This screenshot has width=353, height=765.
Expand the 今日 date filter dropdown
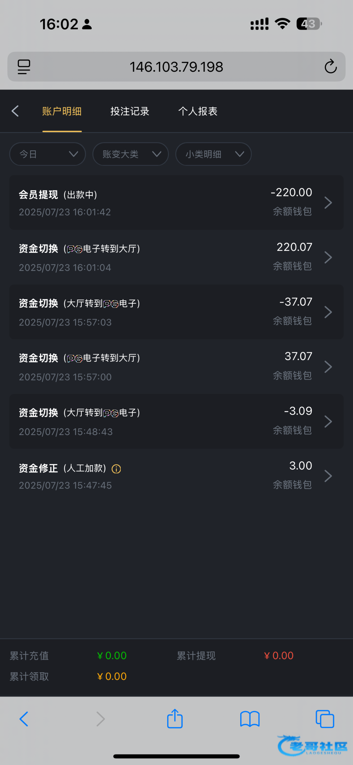click(47, 154)
